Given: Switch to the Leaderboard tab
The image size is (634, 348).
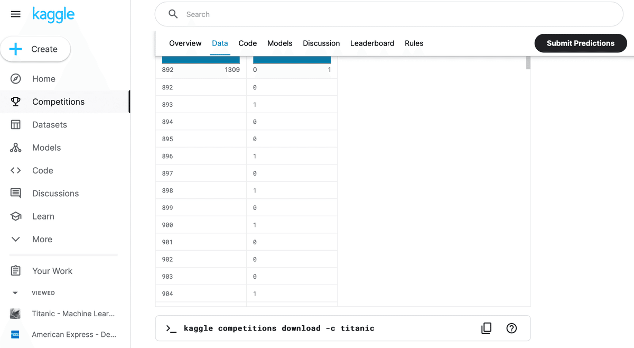Looking at the screenshot, I should coord(372,43).
